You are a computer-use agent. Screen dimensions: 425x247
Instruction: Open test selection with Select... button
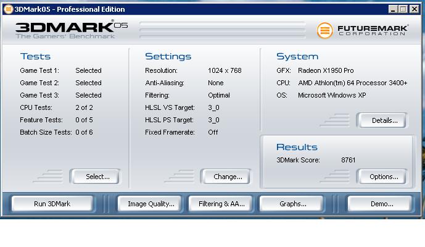(96, 177)
